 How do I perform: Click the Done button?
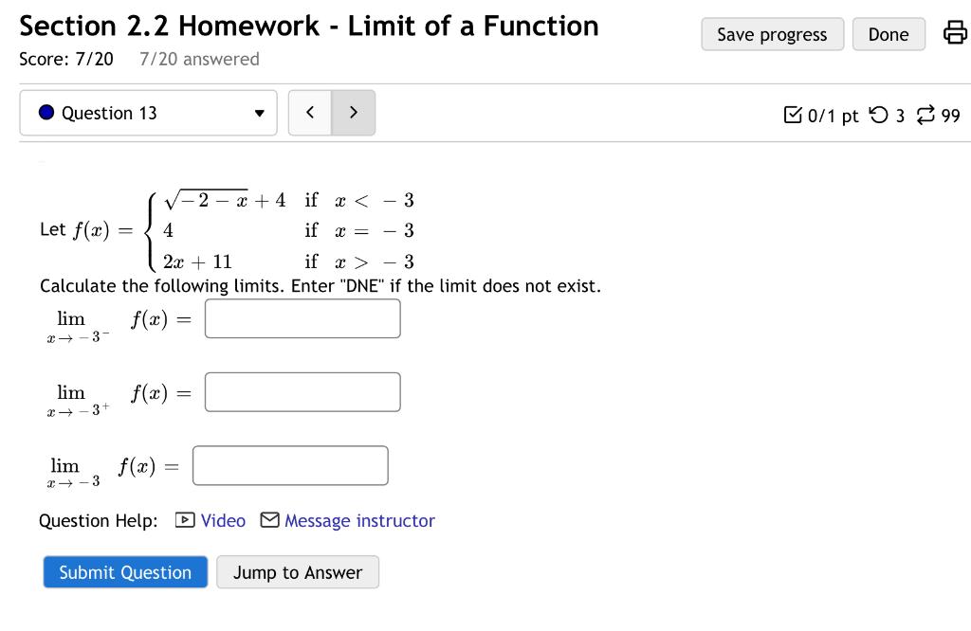(x=888, y=33)
